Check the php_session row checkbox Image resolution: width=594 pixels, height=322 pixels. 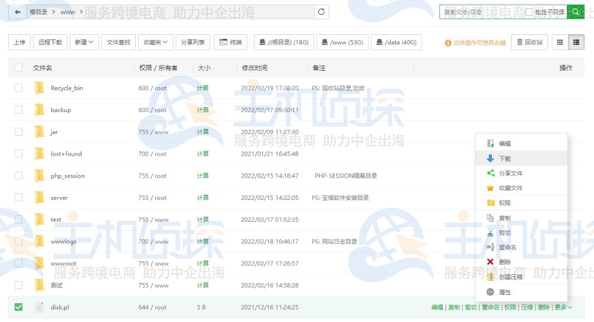(18, 176)
